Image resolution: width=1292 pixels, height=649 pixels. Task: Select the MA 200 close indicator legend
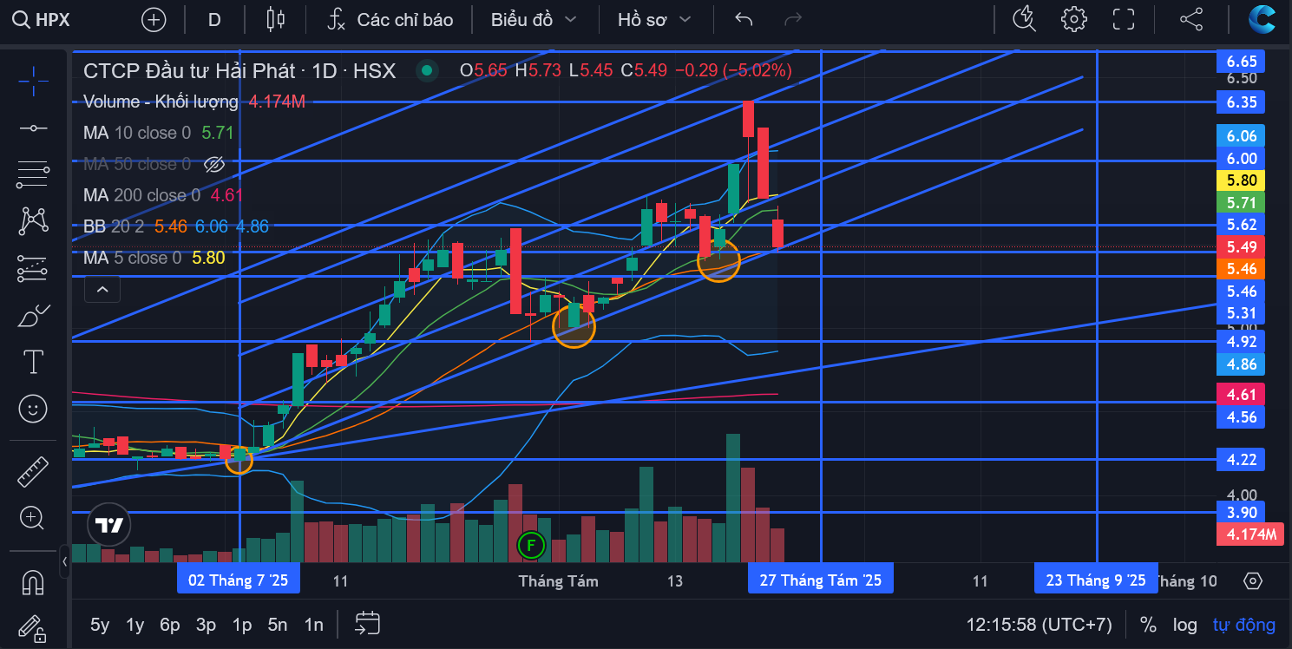(x=142, y=195)
